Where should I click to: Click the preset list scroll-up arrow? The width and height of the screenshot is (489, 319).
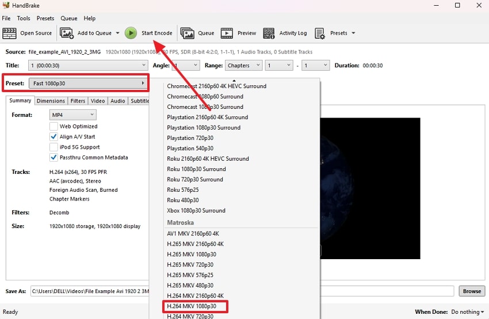click(234, 81)
